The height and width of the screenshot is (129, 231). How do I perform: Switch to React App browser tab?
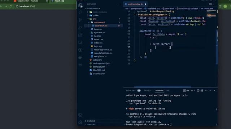tap(59, 1)
